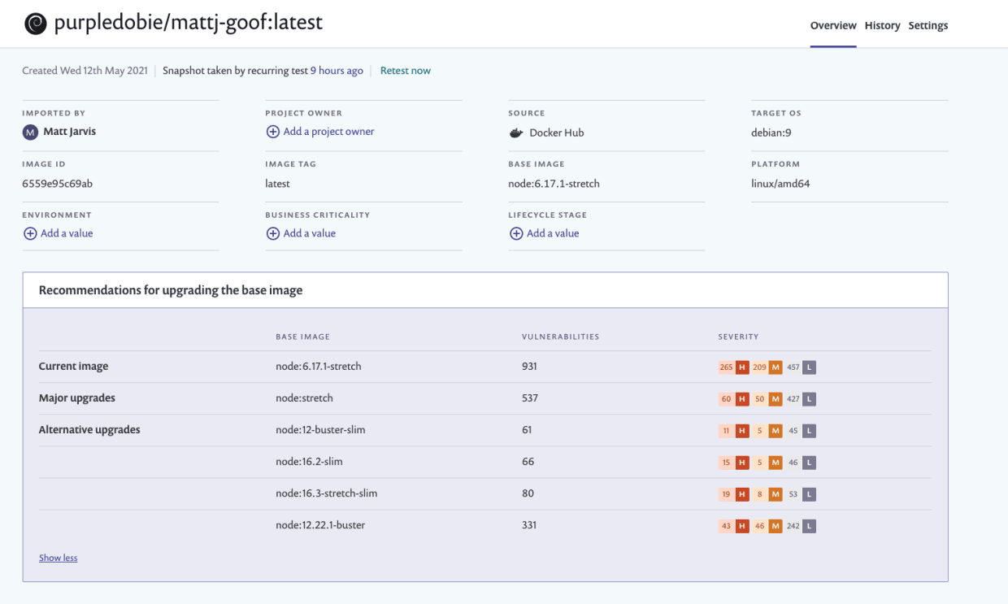Click plus icon under Business Criticality
This screenshot has width=1008, height=604.
tap(273, 233)
